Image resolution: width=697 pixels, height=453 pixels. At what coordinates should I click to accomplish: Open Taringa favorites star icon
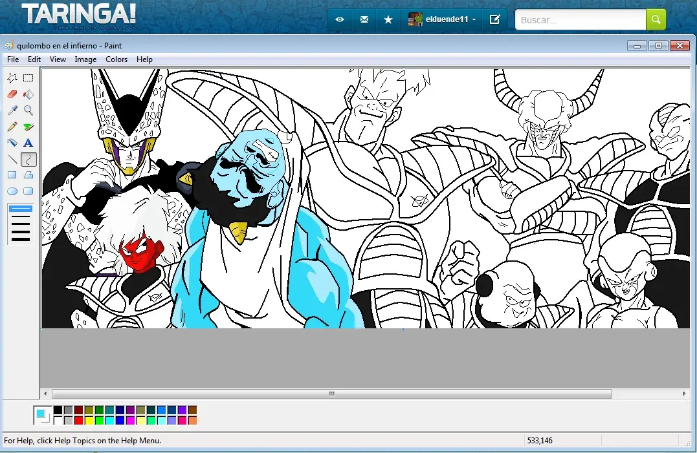[388, 19]
